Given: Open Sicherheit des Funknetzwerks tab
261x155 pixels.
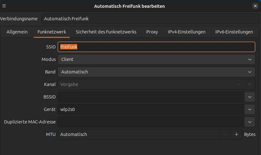Looking at the screenshot, I should (106, 32).
